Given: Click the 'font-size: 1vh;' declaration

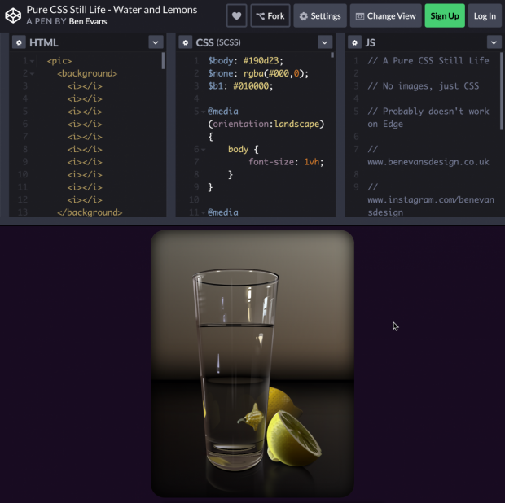Looking at the screenshot, I should click(x=286, y=162).
